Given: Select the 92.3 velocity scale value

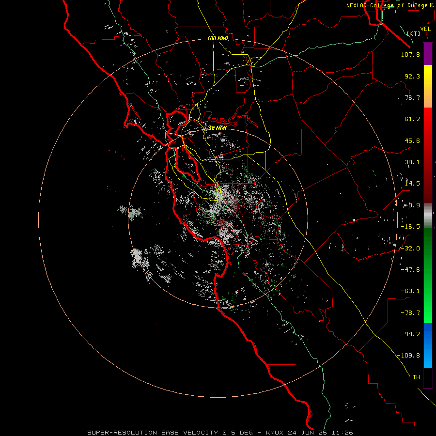Looking at the screenshot, I should (x=412, y=76).
